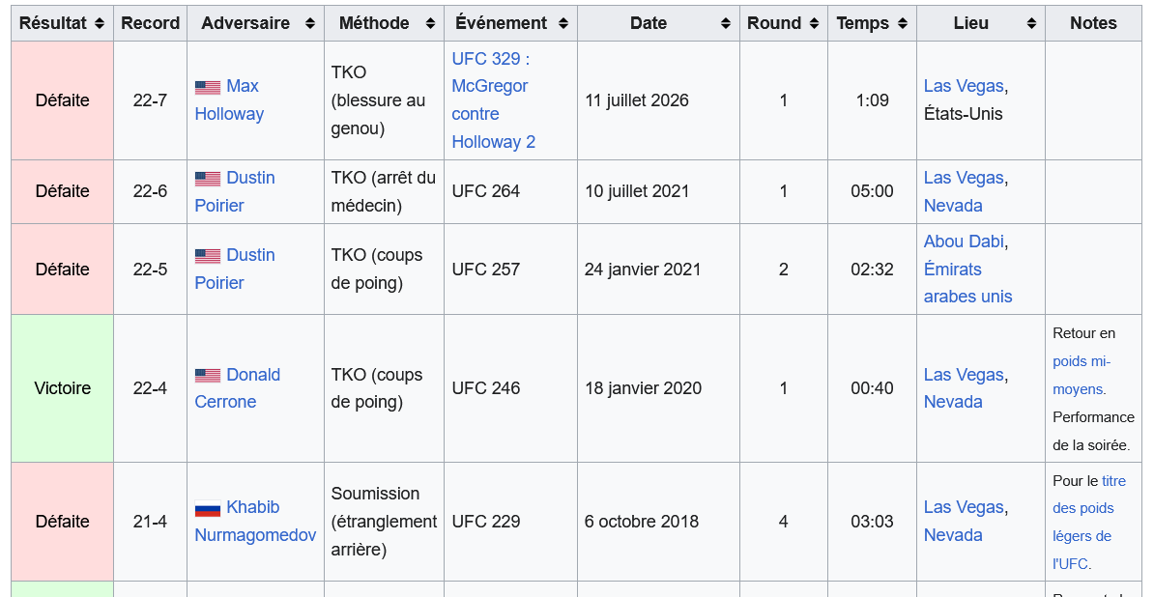1154x597 pixels.
Task: Open Dustin Poirier link in 22-6 row
Action: pyautogui.click(x=235, y=191)
